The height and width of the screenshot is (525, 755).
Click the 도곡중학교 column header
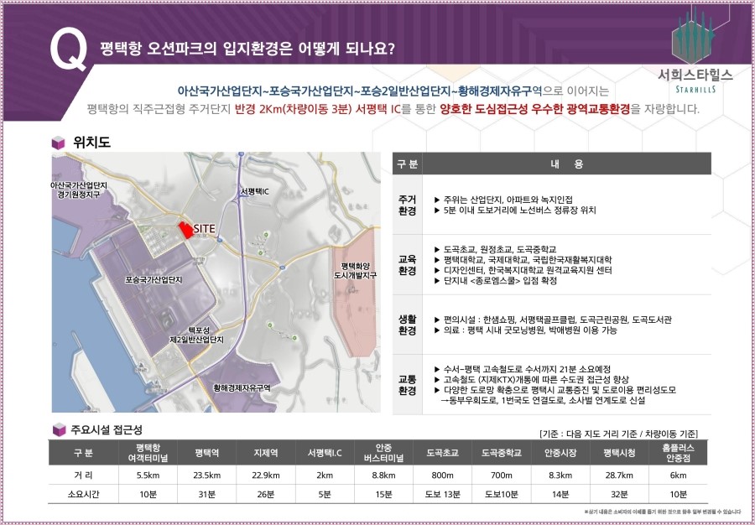click(502, 453)
